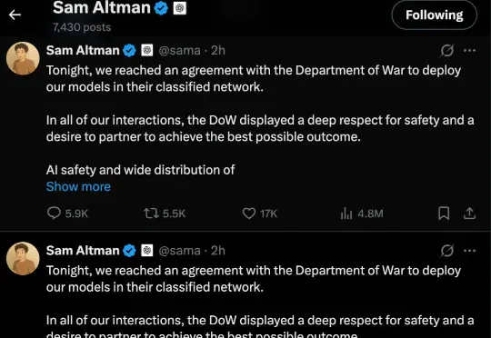Screen dimensions: 491x338
Task: Click the Following button
Action: (x=434, y=15)
